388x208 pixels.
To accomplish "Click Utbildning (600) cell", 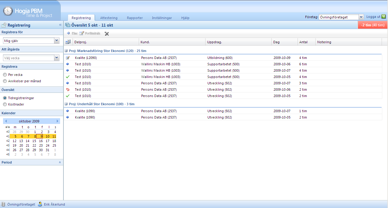I will (x=220, y=58).
